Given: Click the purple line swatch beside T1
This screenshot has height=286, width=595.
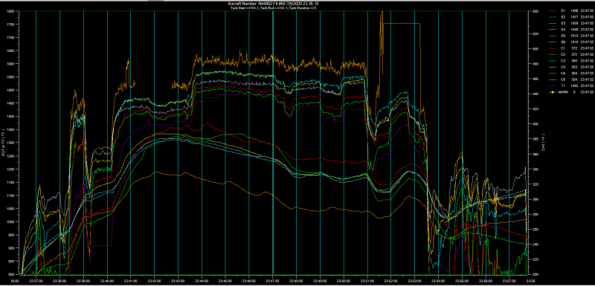Looking at the screenshot, I should [553, 85].
